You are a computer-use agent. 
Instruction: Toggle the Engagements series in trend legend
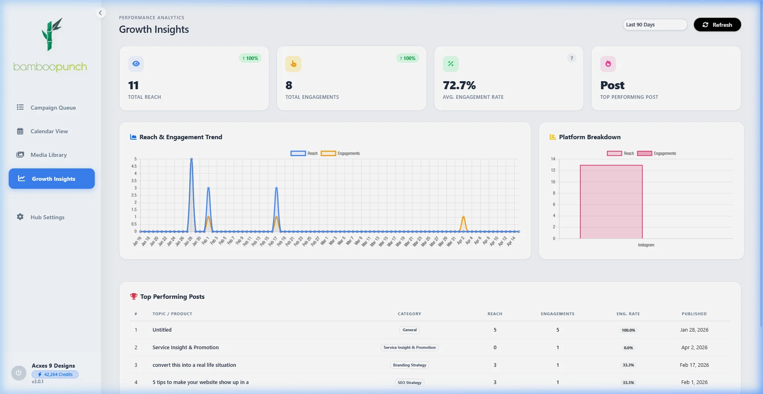[x=340, y=154]
